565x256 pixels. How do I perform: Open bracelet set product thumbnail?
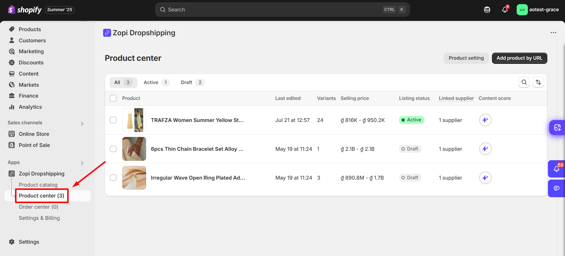(x=134, y=149)
